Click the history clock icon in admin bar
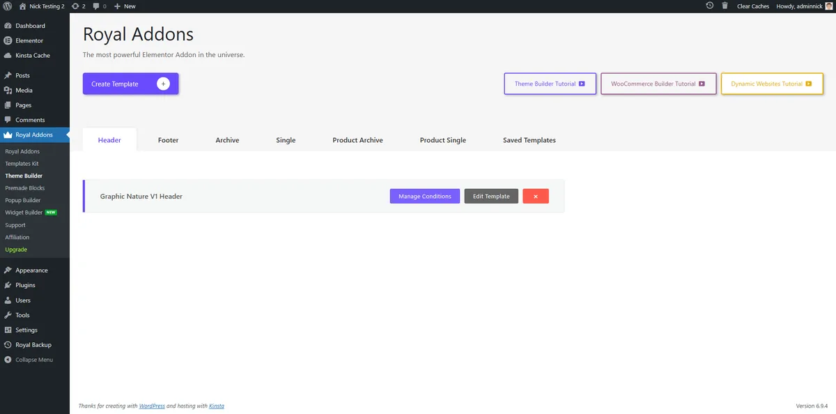The width and height of the screenshot is (836, 414). point(709,6)
